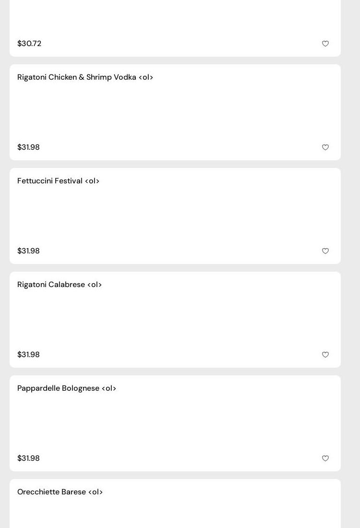Click the Rigatoni Calabrese price text
The height and width of the screenshot is (528, 360).
coord(28,355)
